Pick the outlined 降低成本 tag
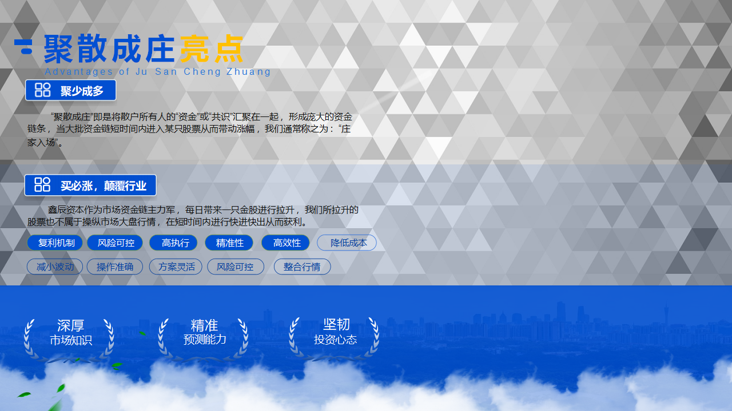 point(347,243)
